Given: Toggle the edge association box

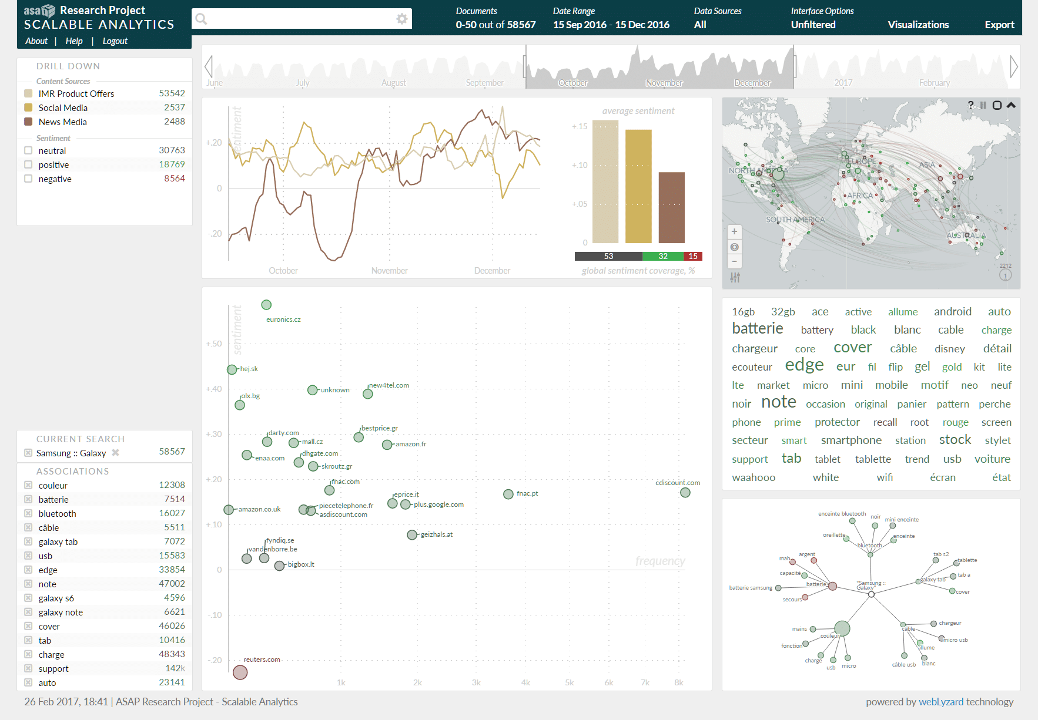Looking at the screenshot, I should pos(28,570).
